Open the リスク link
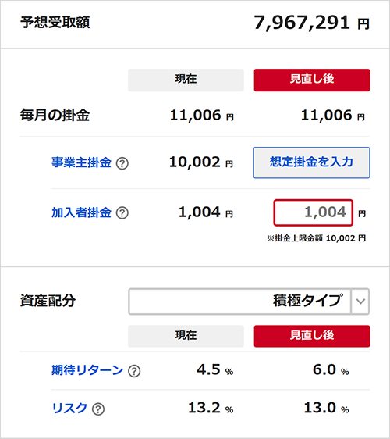 [x=69, y=409]
